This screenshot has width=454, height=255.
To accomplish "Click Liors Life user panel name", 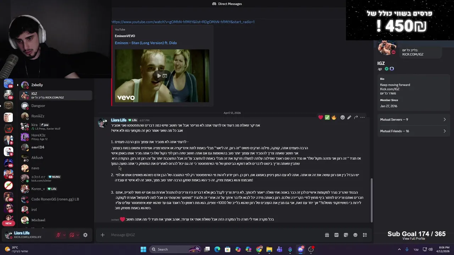I will pyautogui.click(x=22, y=233).
